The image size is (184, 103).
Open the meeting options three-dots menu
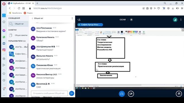[181, 20]
